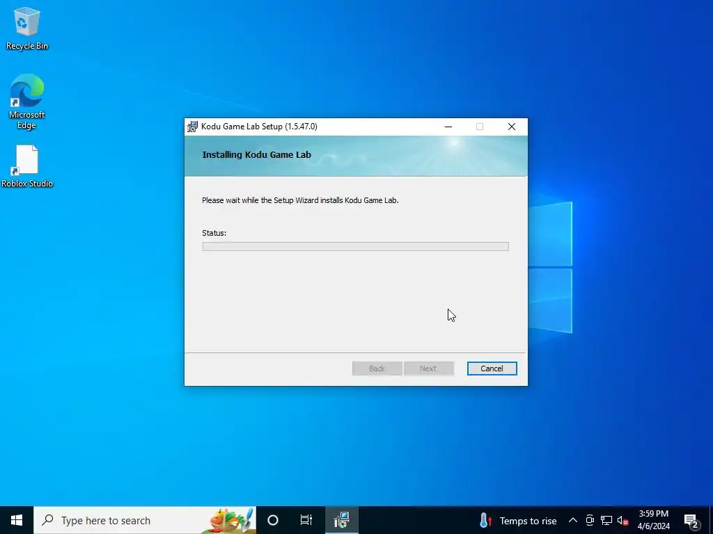Open the notification center with 2 notifications

(691, 520)
